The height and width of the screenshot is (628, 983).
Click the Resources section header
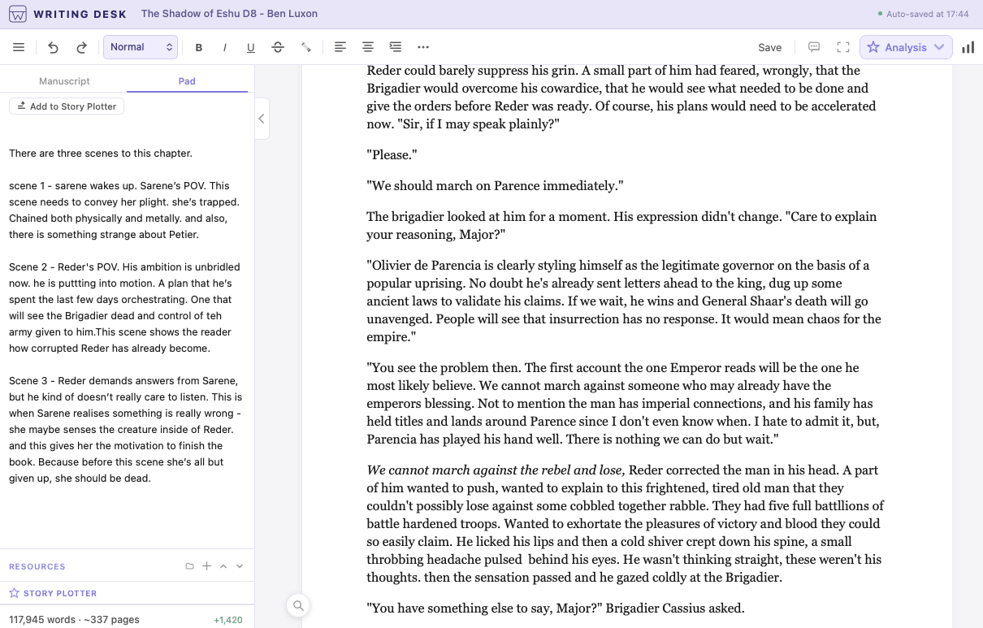(37, 566)
